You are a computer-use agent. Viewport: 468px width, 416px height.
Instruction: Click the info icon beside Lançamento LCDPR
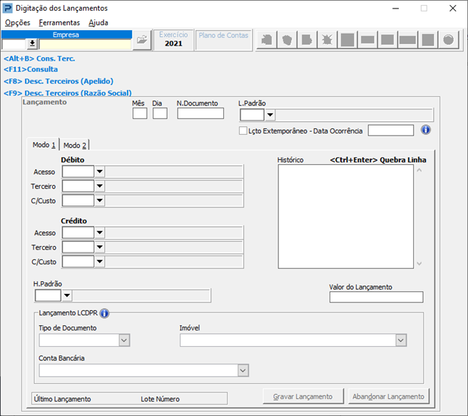(104, 313)
